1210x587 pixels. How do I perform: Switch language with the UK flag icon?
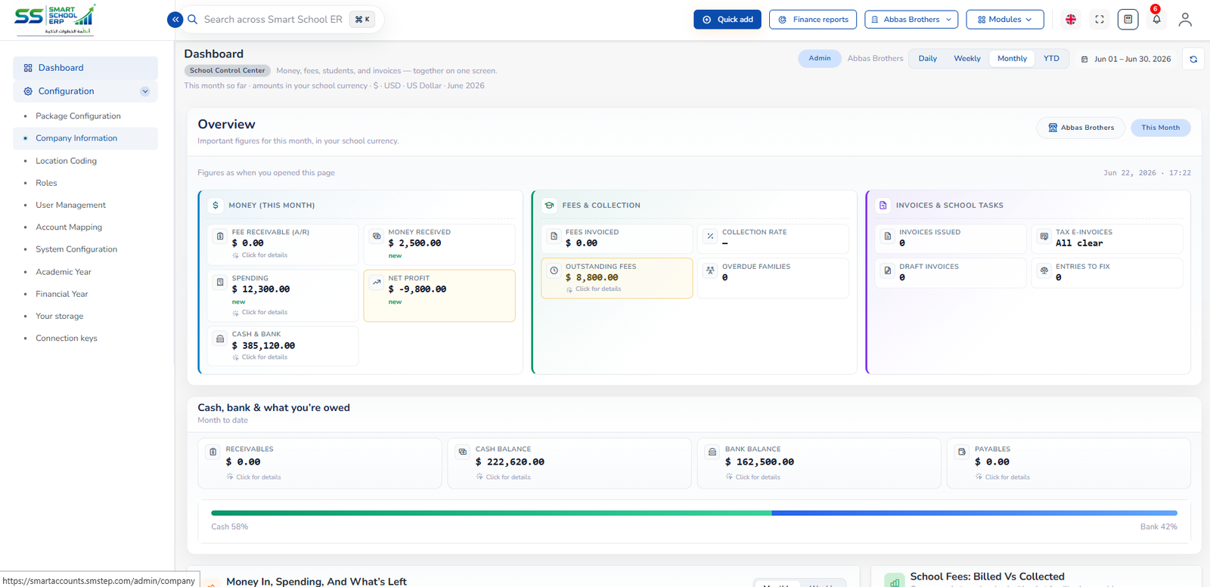pyautogui.click(x=1071, y=20)
